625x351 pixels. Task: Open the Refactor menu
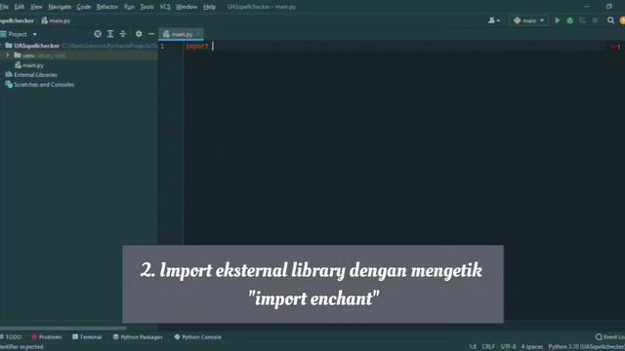click(x=107, y=7)
